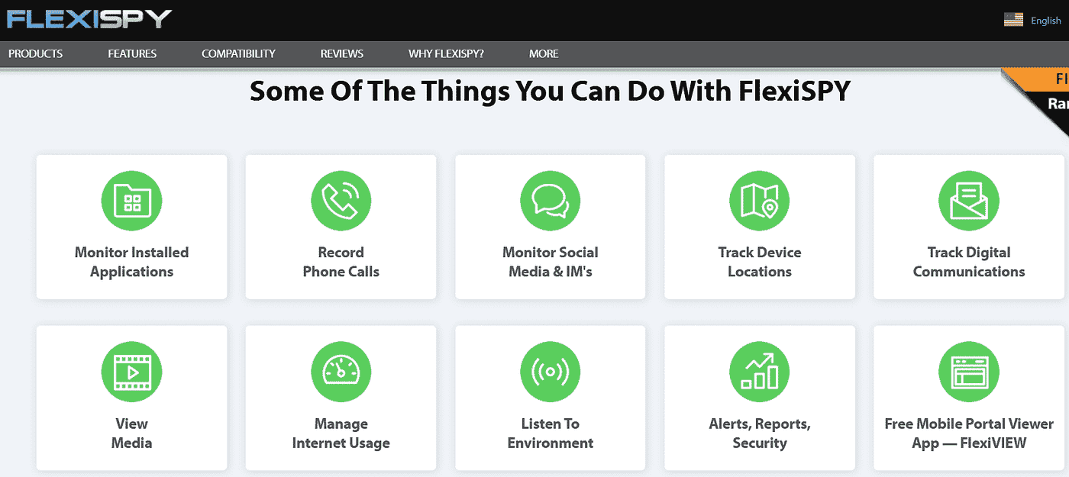Click the View Media film play icon
Viewport: 1069px width, 477px height.
click(131, 372)
